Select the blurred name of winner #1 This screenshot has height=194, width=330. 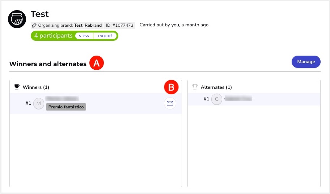[x=62, y=98]
